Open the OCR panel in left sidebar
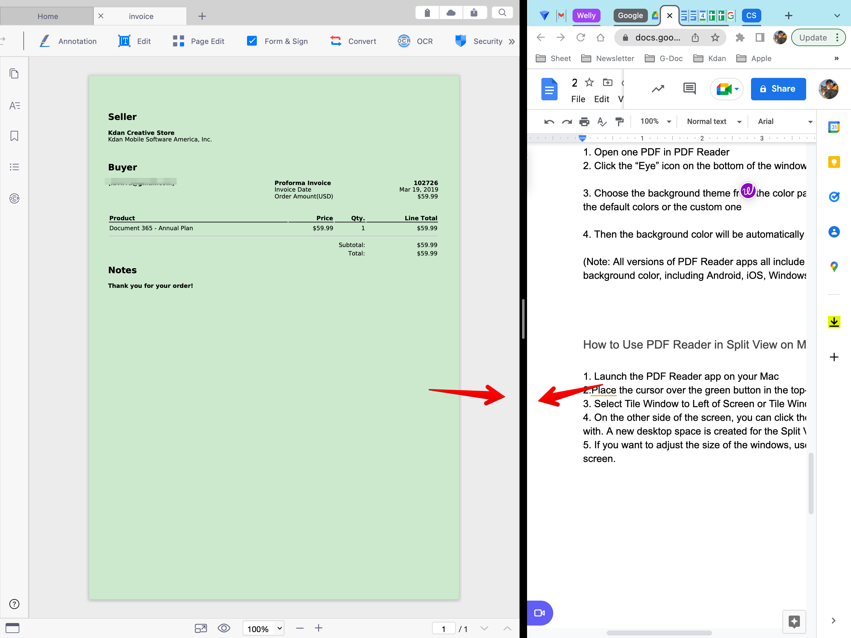 14,198
